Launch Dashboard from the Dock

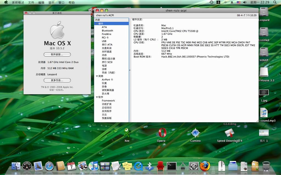pyautogui.click(x=27, y=166)
